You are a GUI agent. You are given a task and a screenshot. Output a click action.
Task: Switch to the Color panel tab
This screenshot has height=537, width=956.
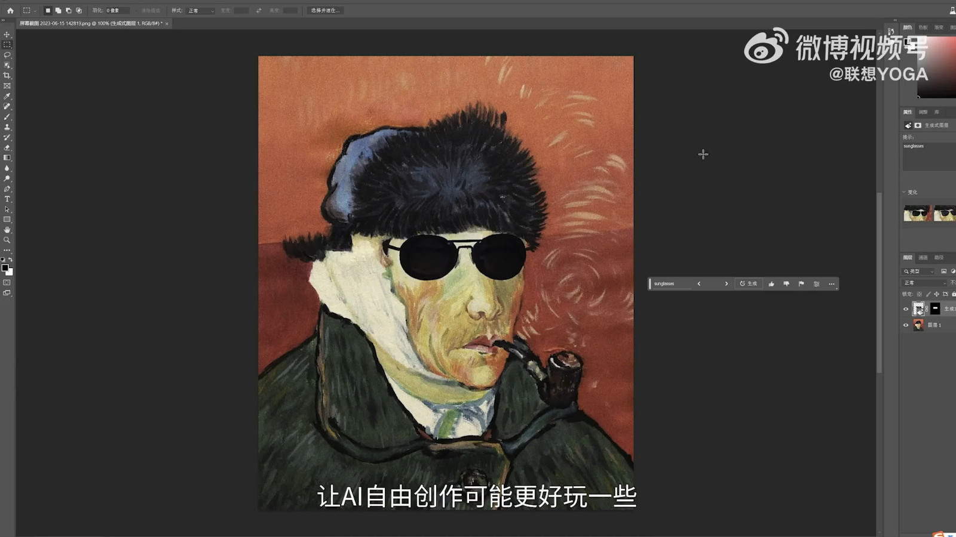coord(908,27)
